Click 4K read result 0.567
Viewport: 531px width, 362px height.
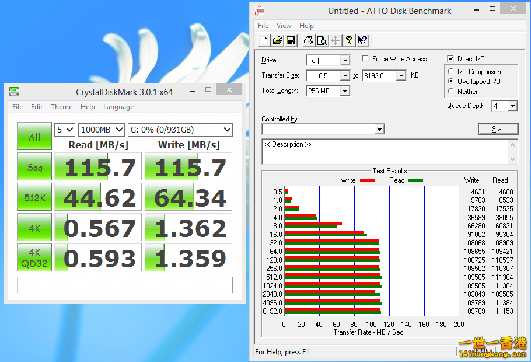98,227
